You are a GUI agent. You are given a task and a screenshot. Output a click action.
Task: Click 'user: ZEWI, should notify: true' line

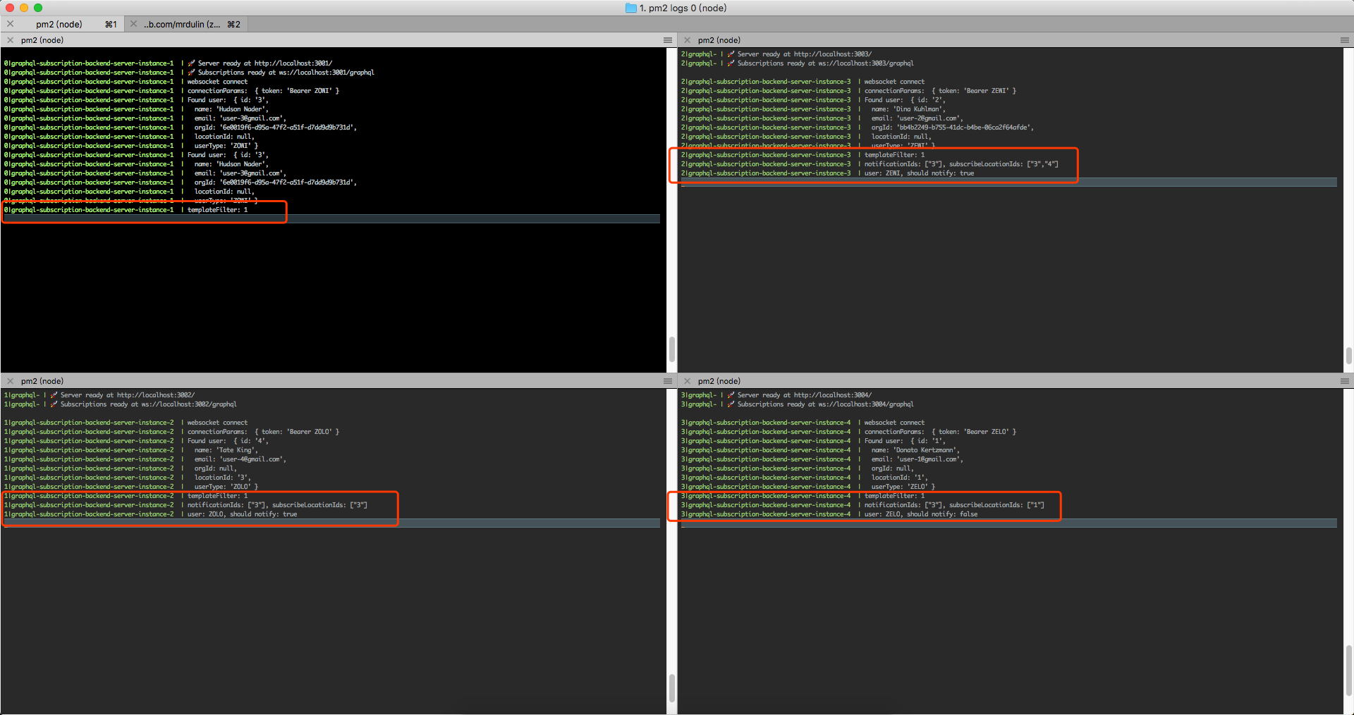click(919, 173)
